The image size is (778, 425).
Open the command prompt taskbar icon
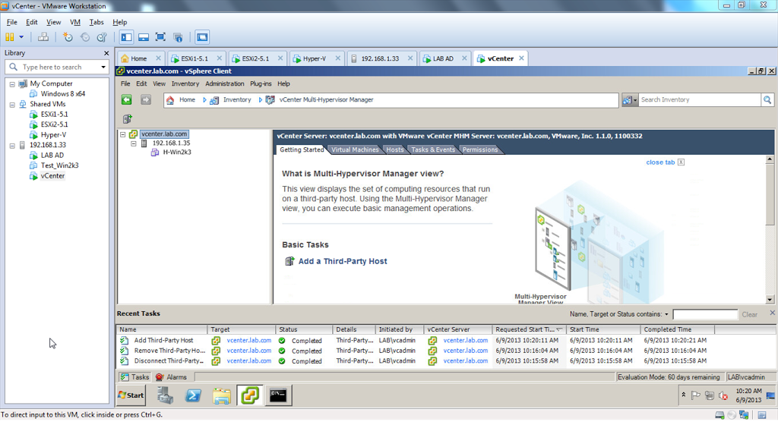click(x=278, y=395)
